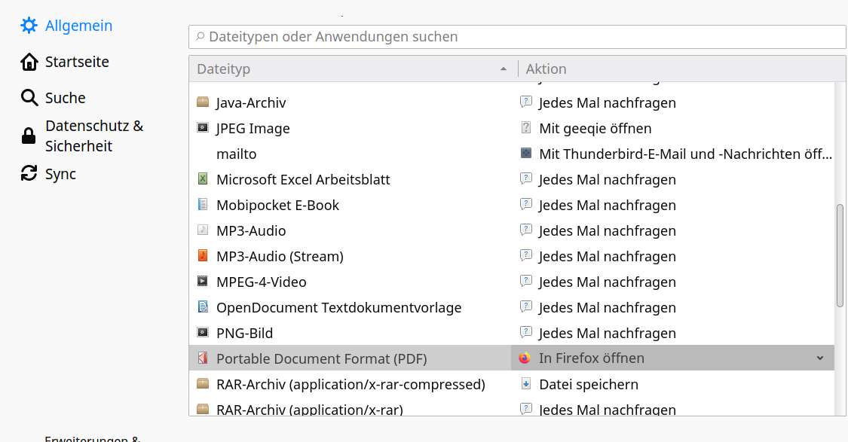This screenshot has height=442, width=848.
Task: Click the Thunderbird icon in mailto row
Action: (526, 154)
